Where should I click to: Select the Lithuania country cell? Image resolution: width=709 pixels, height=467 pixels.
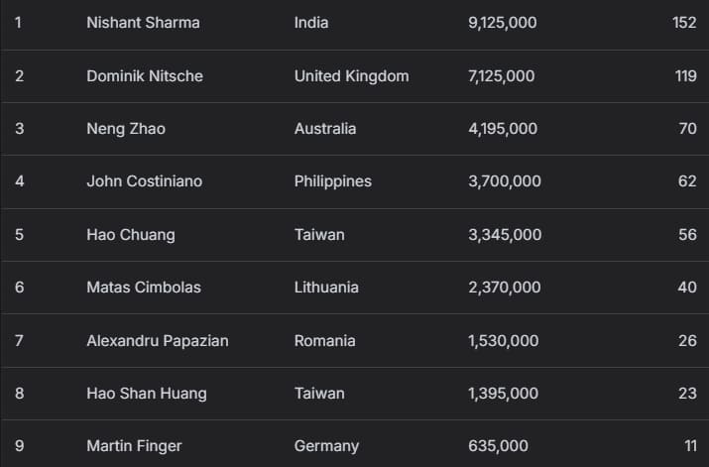(x=326, y=288)
